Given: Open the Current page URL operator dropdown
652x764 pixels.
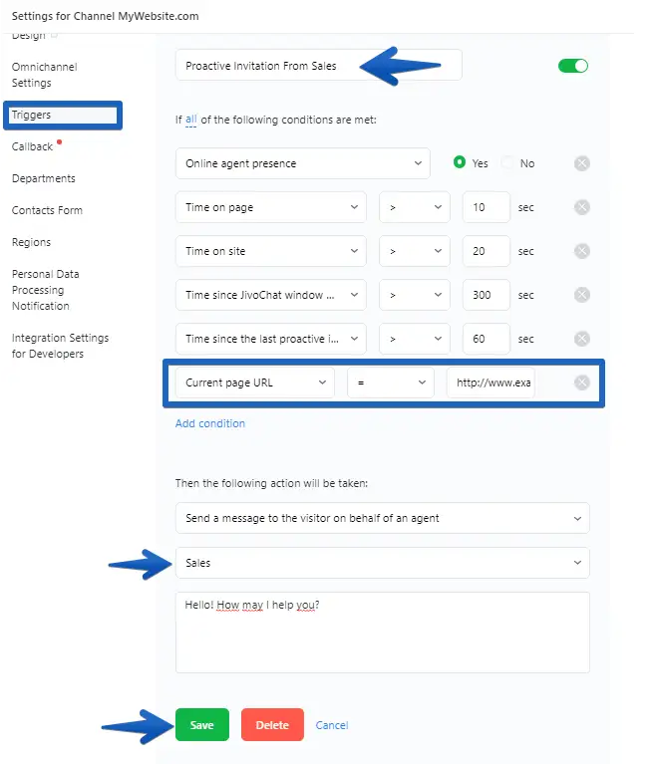Looking at the screenshot, I should click(391, 382).
